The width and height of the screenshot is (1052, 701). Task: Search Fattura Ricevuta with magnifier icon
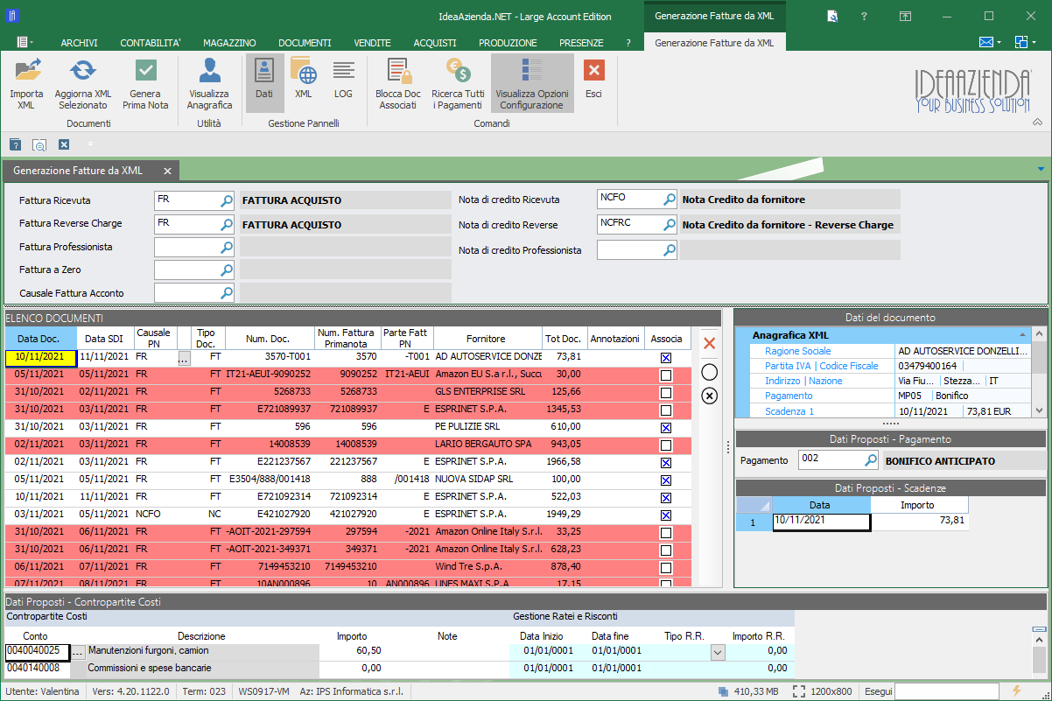tap(226, 200)
